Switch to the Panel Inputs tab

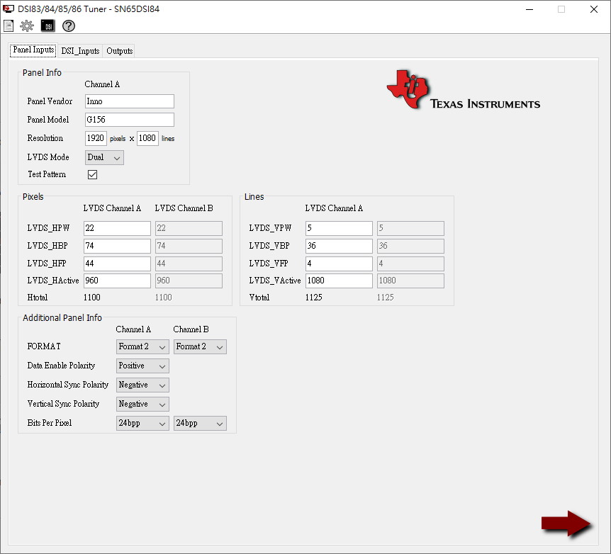click(33, 50)
